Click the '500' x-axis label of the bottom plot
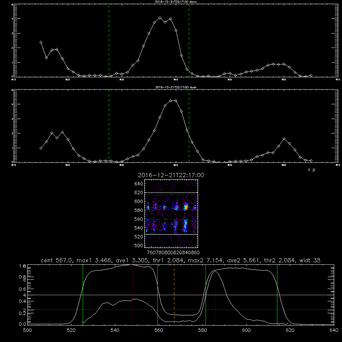 click(x=27, y=330)
